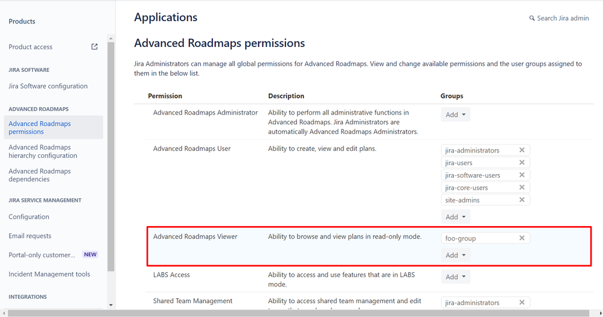Click the foo-group tag text
The height and width of the screenshot is (317, 603).
[x=461, y=238]
